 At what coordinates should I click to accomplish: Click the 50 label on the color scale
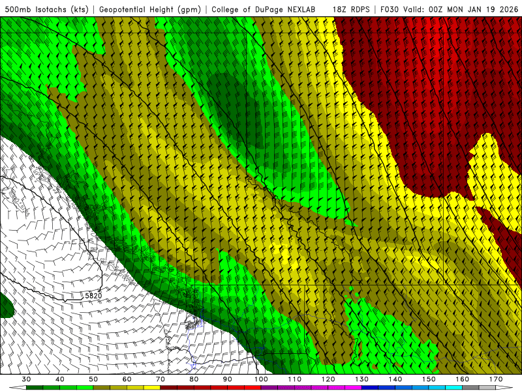tap(93, 379)
